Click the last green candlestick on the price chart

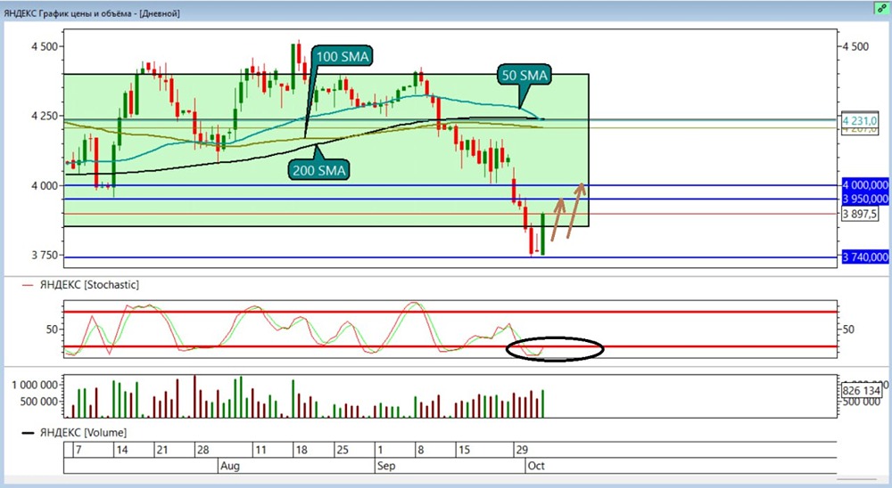[542, 234]
